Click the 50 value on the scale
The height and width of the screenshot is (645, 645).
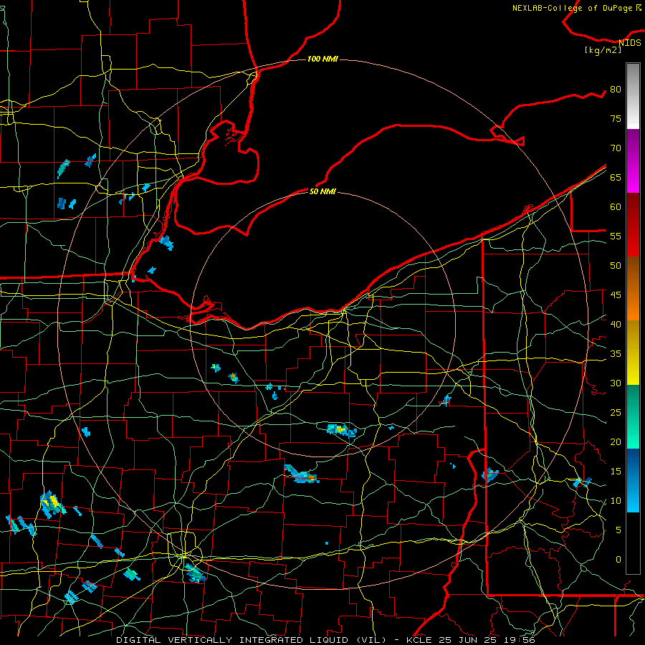[x=616, y=265]
